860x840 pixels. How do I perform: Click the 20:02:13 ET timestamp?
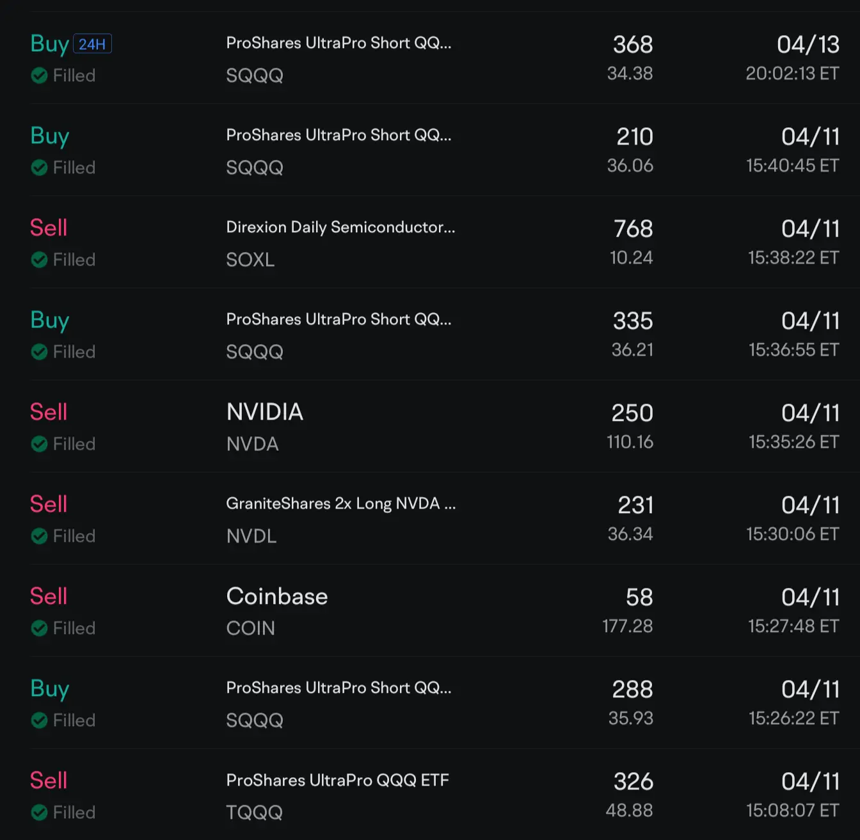[x=792, y=74]
